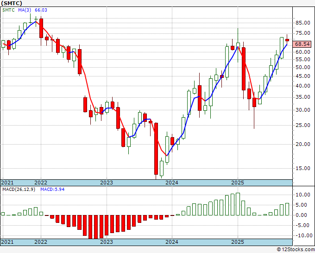The height and width of the screenshot is (253, 315).
Task: Click 2023 on the MACD timeline
Action: pos(107,242)
